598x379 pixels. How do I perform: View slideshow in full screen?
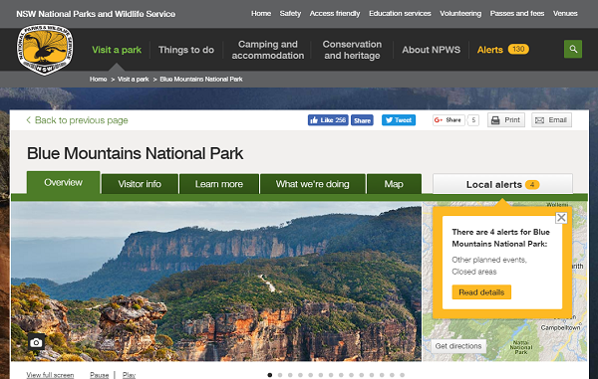50,375
